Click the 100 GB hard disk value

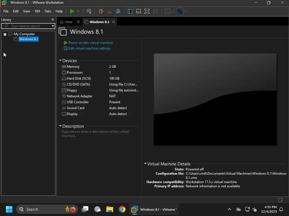(114, 78)
